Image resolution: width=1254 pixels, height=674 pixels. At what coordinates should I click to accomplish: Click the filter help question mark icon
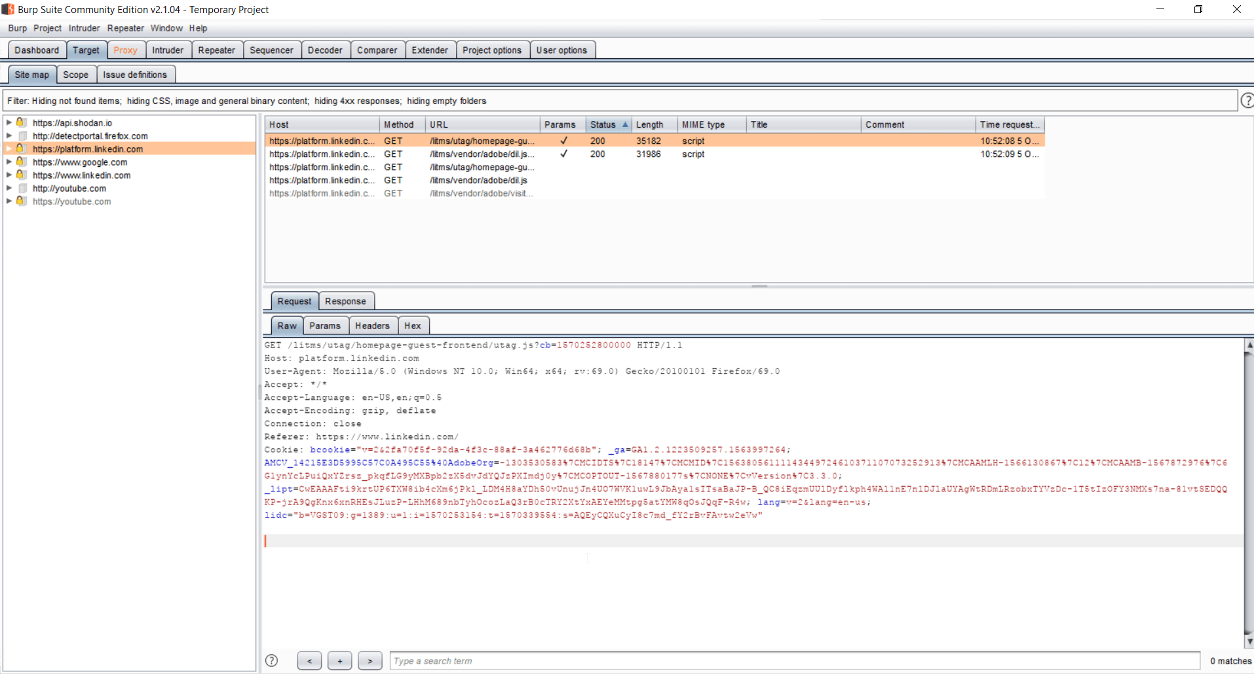coord(1247,100)
